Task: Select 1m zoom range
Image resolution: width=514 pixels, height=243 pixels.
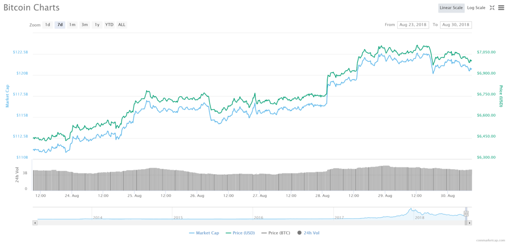Action: tap(73, 25)
